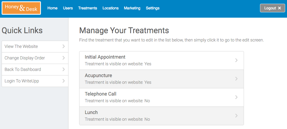Click chevron arrow beside View The Website
The image size is (287, 129).
tap(63, 46)
